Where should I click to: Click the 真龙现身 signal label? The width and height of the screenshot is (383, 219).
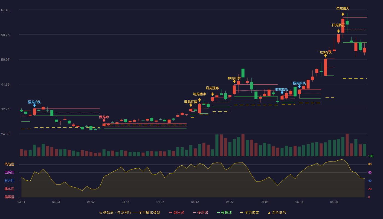[212, 88]
